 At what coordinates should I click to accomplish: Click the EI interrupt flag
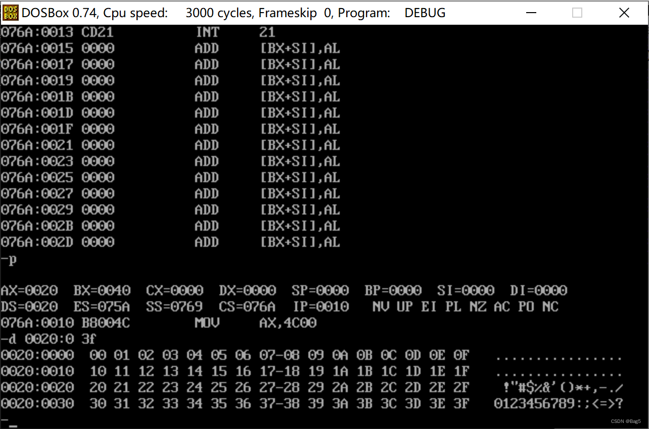point(429,307)
